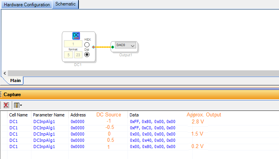279x159 pixels.
Task: Select the HEX radio button
Action: [87, 45]
